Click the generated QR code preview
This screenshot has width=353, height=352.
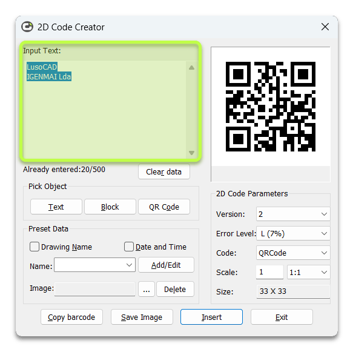(x=271, y=107)
